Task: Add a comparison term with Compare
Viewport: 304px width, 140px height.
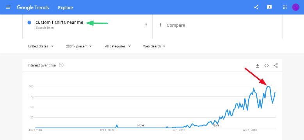Action: [x=172, y=25]
